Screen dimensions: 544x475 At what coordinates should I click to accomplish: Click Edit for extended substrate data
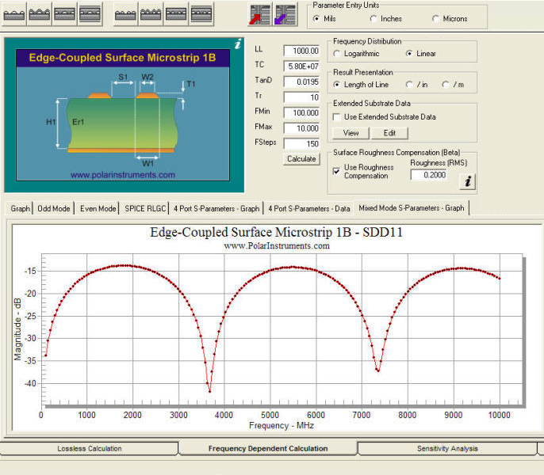[x=389, y=133]
